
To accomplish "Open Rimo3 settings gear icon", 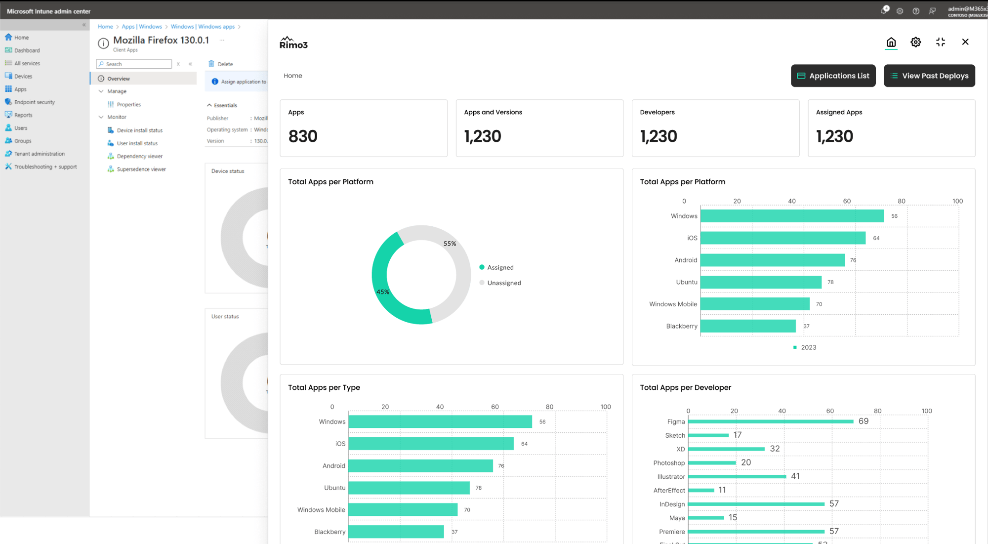I will [x=915, y=42].
